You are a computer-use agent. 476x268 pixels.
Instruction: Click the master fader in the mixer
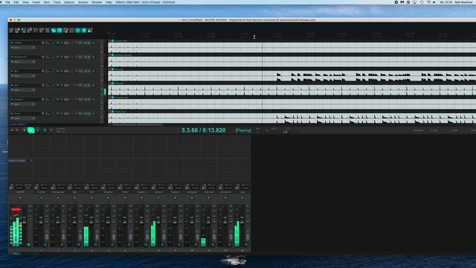(x=25, y=220)
